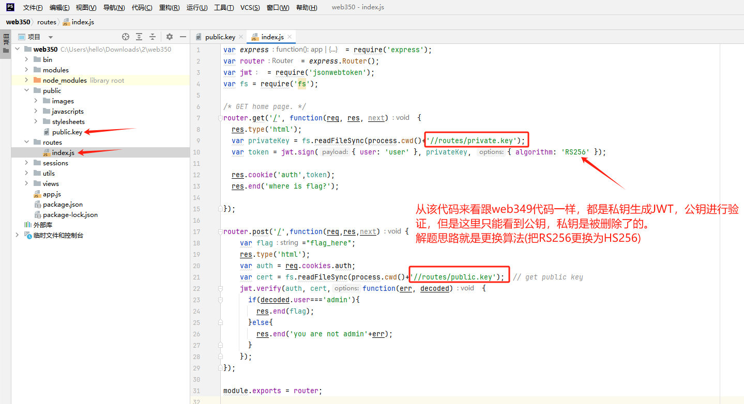744x404 pixels.
Task: Click module.exports on line 31
Action: click(252, 391)
